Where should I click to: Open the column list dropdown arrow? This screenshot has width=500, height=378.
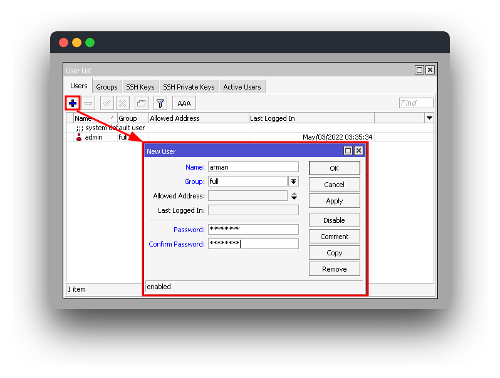point(429,118)
